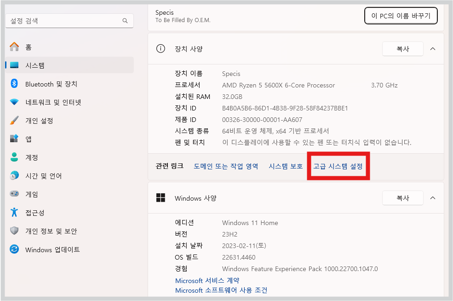Click the 제품 ID value 00326-30000-00001-AA607
The image size is (453, 301).
click(x=262, y=120)
